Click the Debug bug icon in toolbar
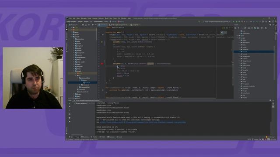Image resolution: width=280 pixels, height=157 pixels. [x=236, y=21]
